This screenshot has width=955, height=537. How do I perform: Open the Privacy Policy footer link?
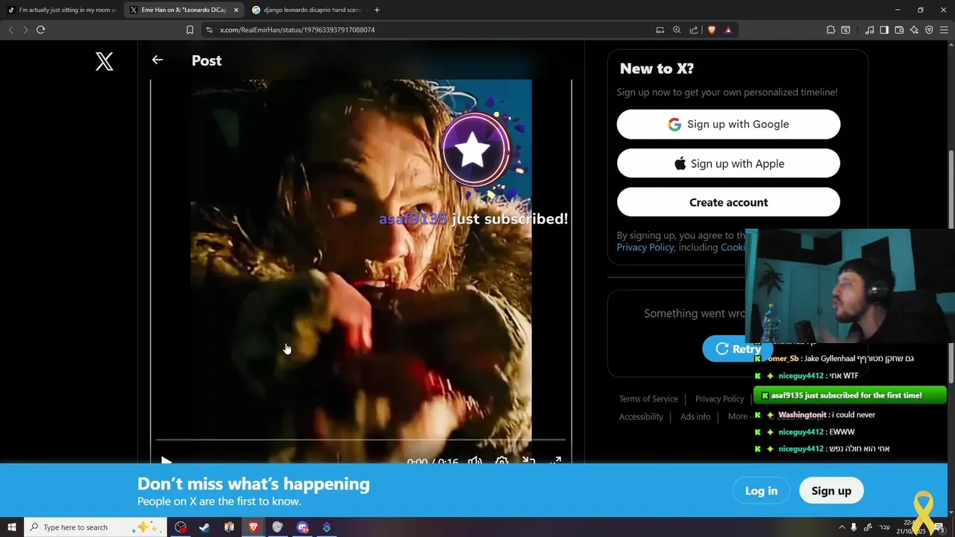[719, 399]
